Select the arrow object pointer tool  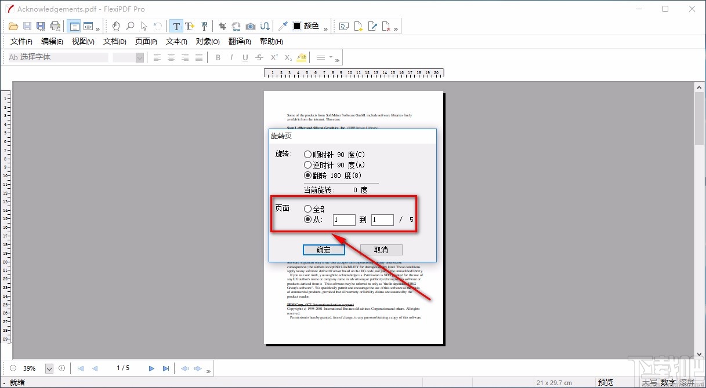click(x=144, y=26)
